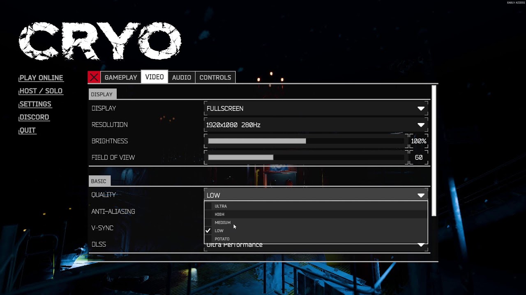The height and width of the screenshot is (295, 526).
Task: Click the settings panel vertical scrollbar
Action: [x=434, y=151]
